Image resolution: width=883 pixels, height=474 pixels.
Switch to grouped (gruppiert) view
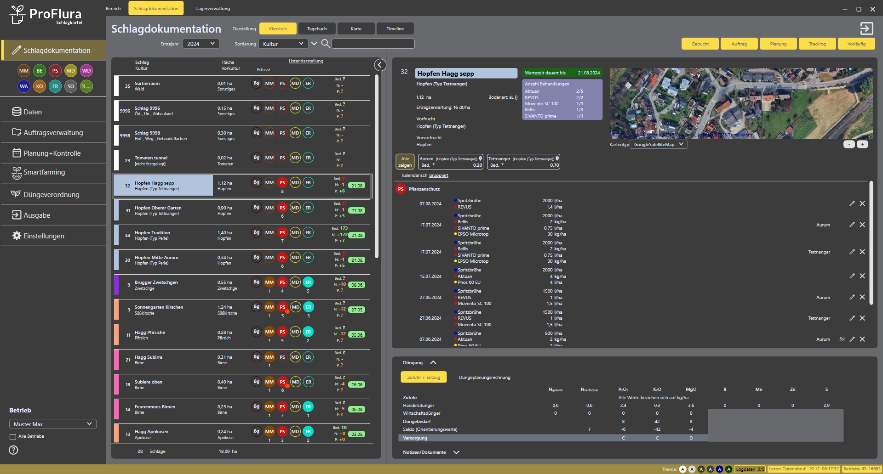pyautogui.click(x=438, y=175)
